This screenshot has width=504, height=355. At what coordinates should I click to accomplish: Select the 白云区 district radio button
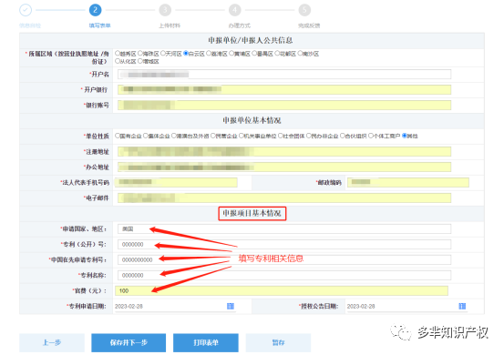click(186, 54)
